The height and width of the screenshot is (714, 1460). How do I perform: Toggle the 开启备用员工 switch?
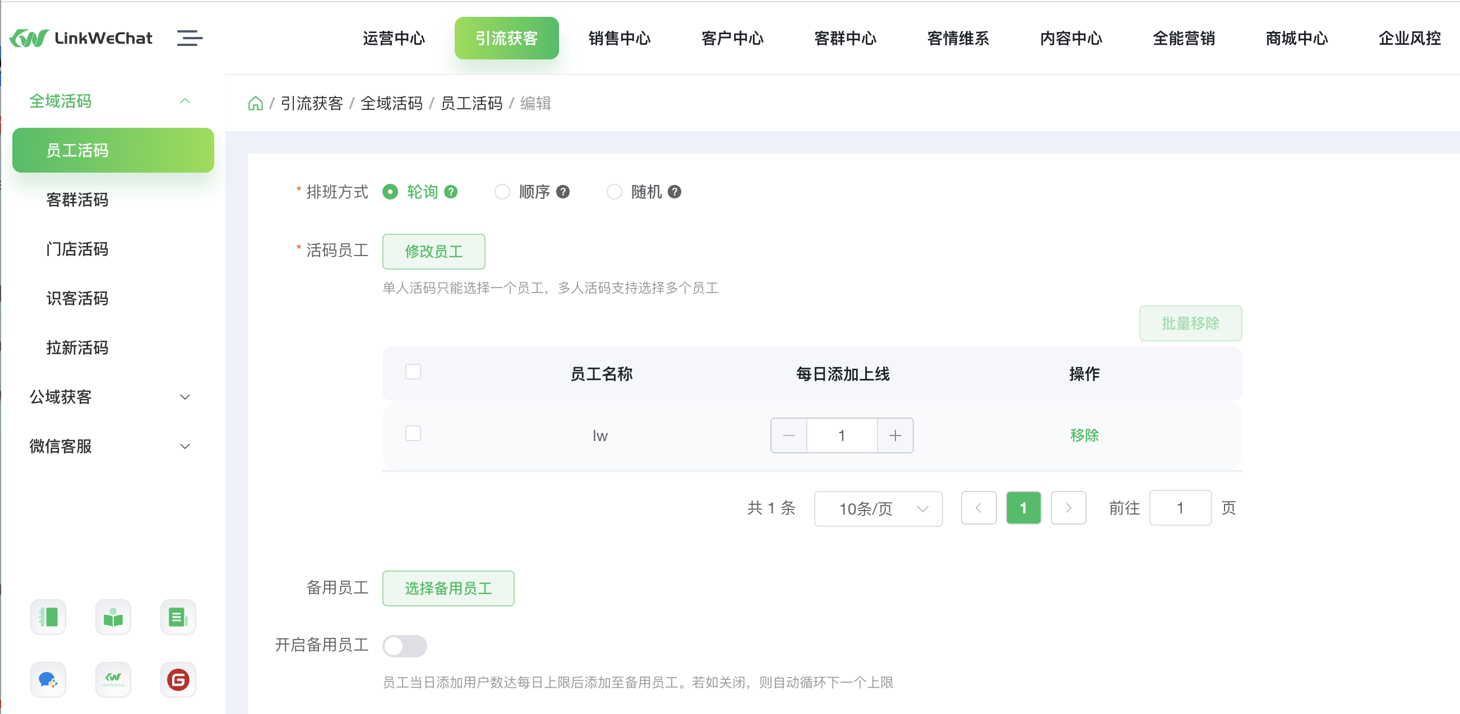coord(405,646)
